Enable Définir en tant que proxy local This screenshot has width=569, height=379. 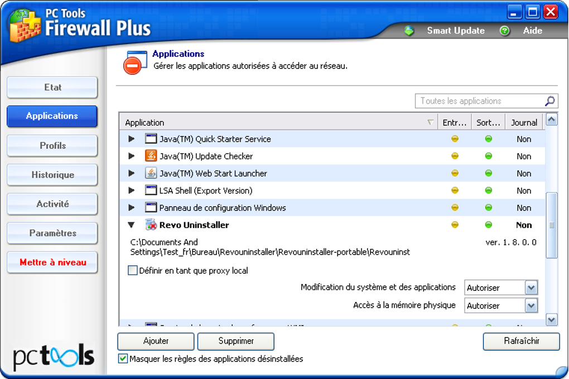click(133, 270)
